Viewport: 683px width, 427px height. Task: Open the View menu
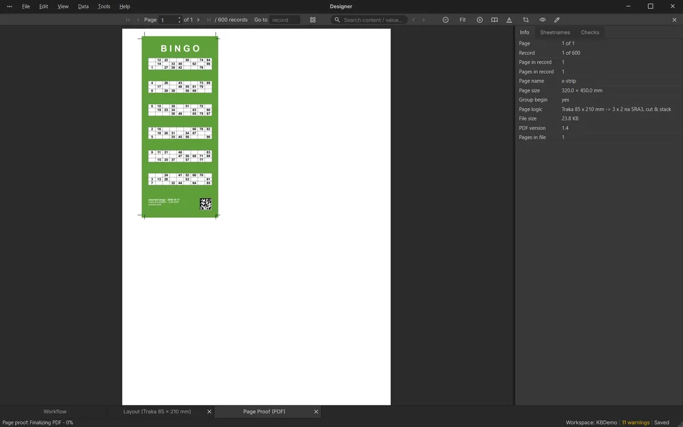63,7
